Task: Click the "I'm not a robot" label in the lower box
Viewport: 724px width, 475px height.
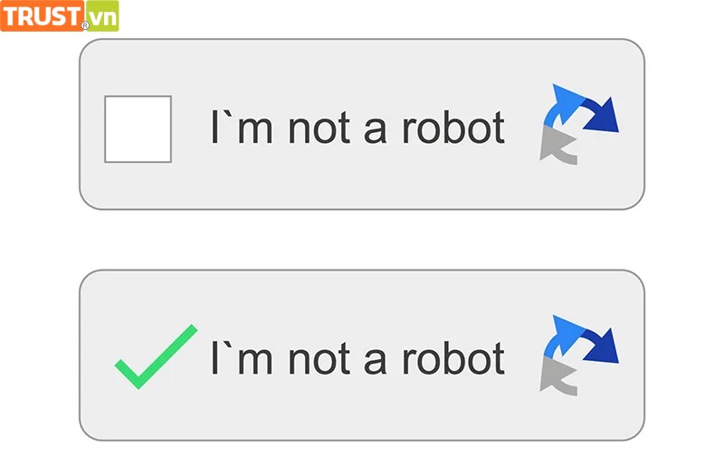Action: tap(357, 357)
